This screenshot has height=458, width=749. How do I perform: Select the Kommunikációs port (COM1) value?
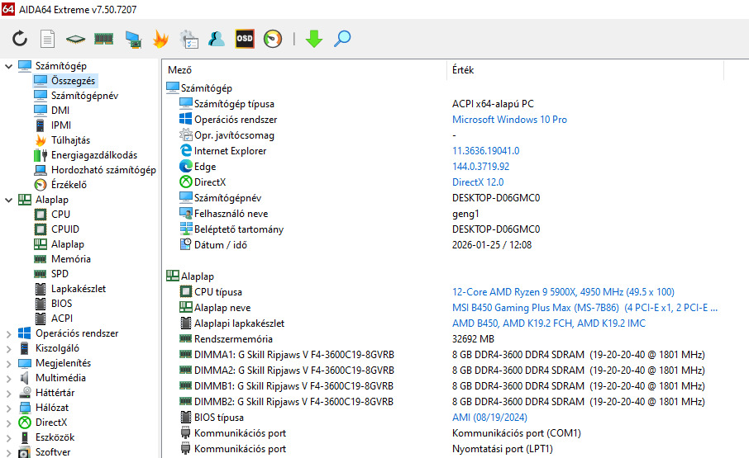pyautogui.click(x=517, y=433)
